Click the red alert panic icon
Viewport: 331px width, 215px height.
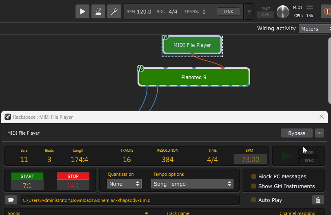pos(327,11)
